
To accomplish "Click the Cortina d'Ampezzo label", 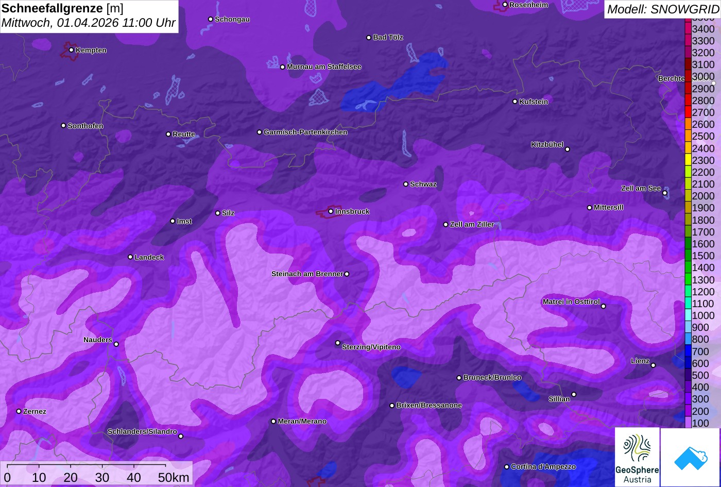I will point(543,466).
